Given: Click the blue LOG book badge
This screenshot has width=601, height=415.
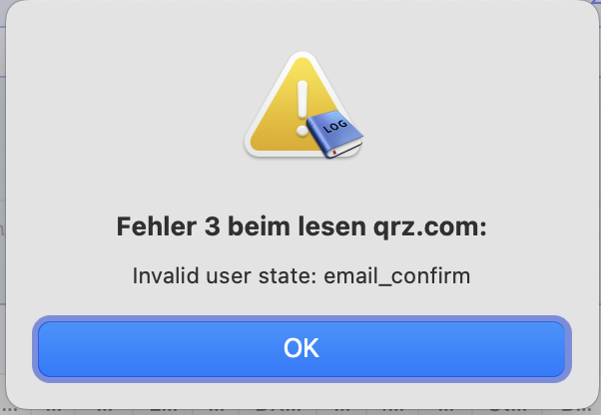Looking at the screenshot, I should pyautogui.click(x=334, y=134).
